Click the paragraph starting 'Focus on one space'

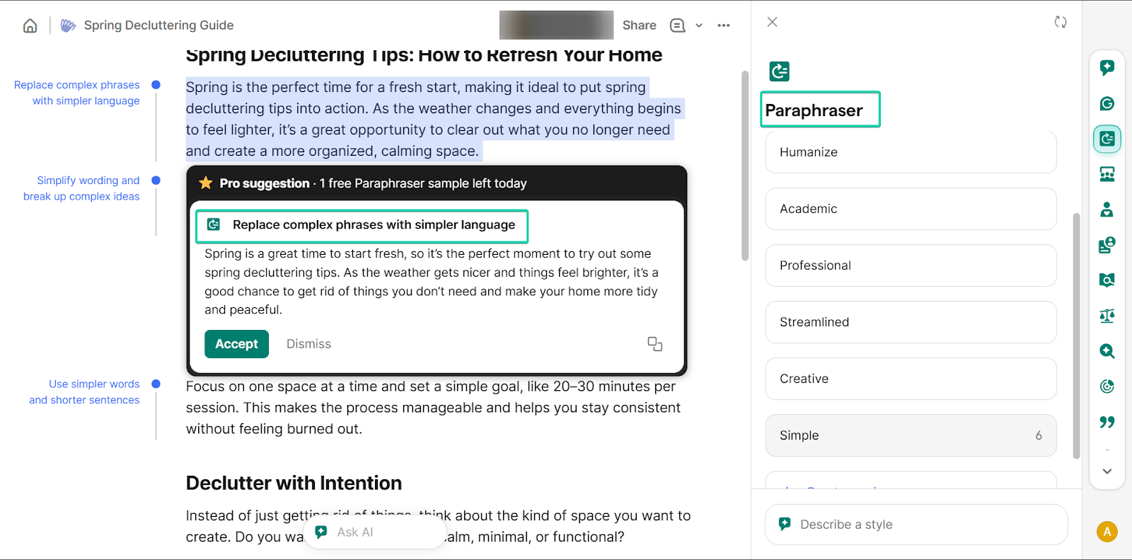click(x=433, y=408)
